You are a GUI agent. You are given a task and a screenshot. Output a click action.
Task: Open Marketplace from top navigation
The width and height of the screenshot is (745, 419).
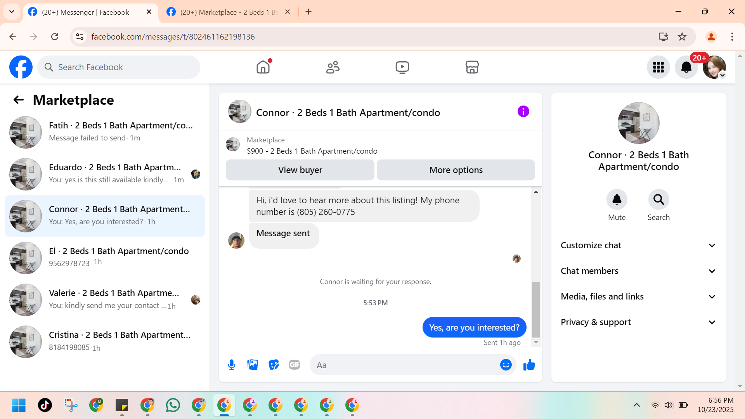472,67
